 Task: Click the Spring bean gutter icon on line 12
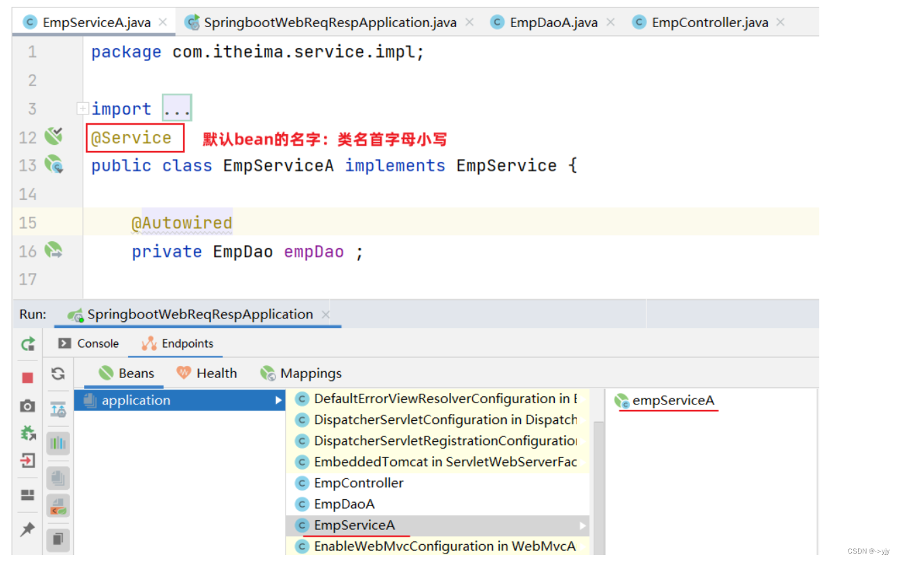tap(54, 136)
